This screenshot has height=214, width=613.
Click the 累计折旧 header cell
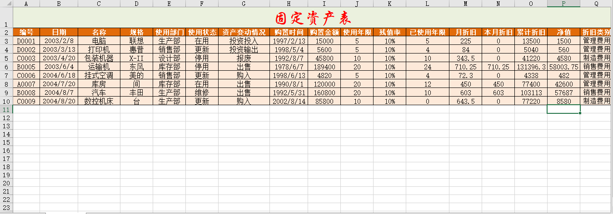tap(531, 32)
